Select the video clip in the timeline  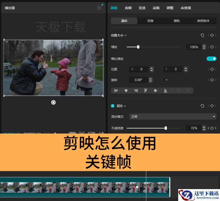click(x=85, y=187)
